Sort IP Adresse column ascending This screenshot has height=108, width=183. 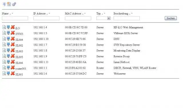point(49,13)
